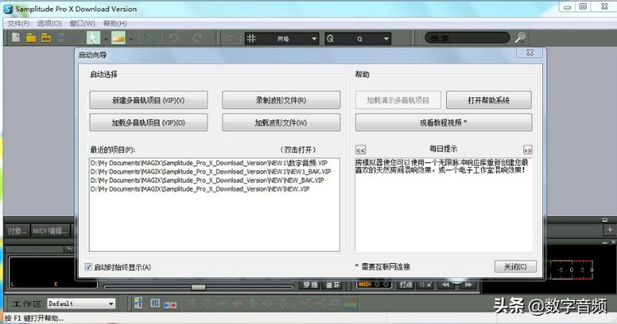Click the daily tip text box
Viewport: 617px width, 324px height.
443,205
